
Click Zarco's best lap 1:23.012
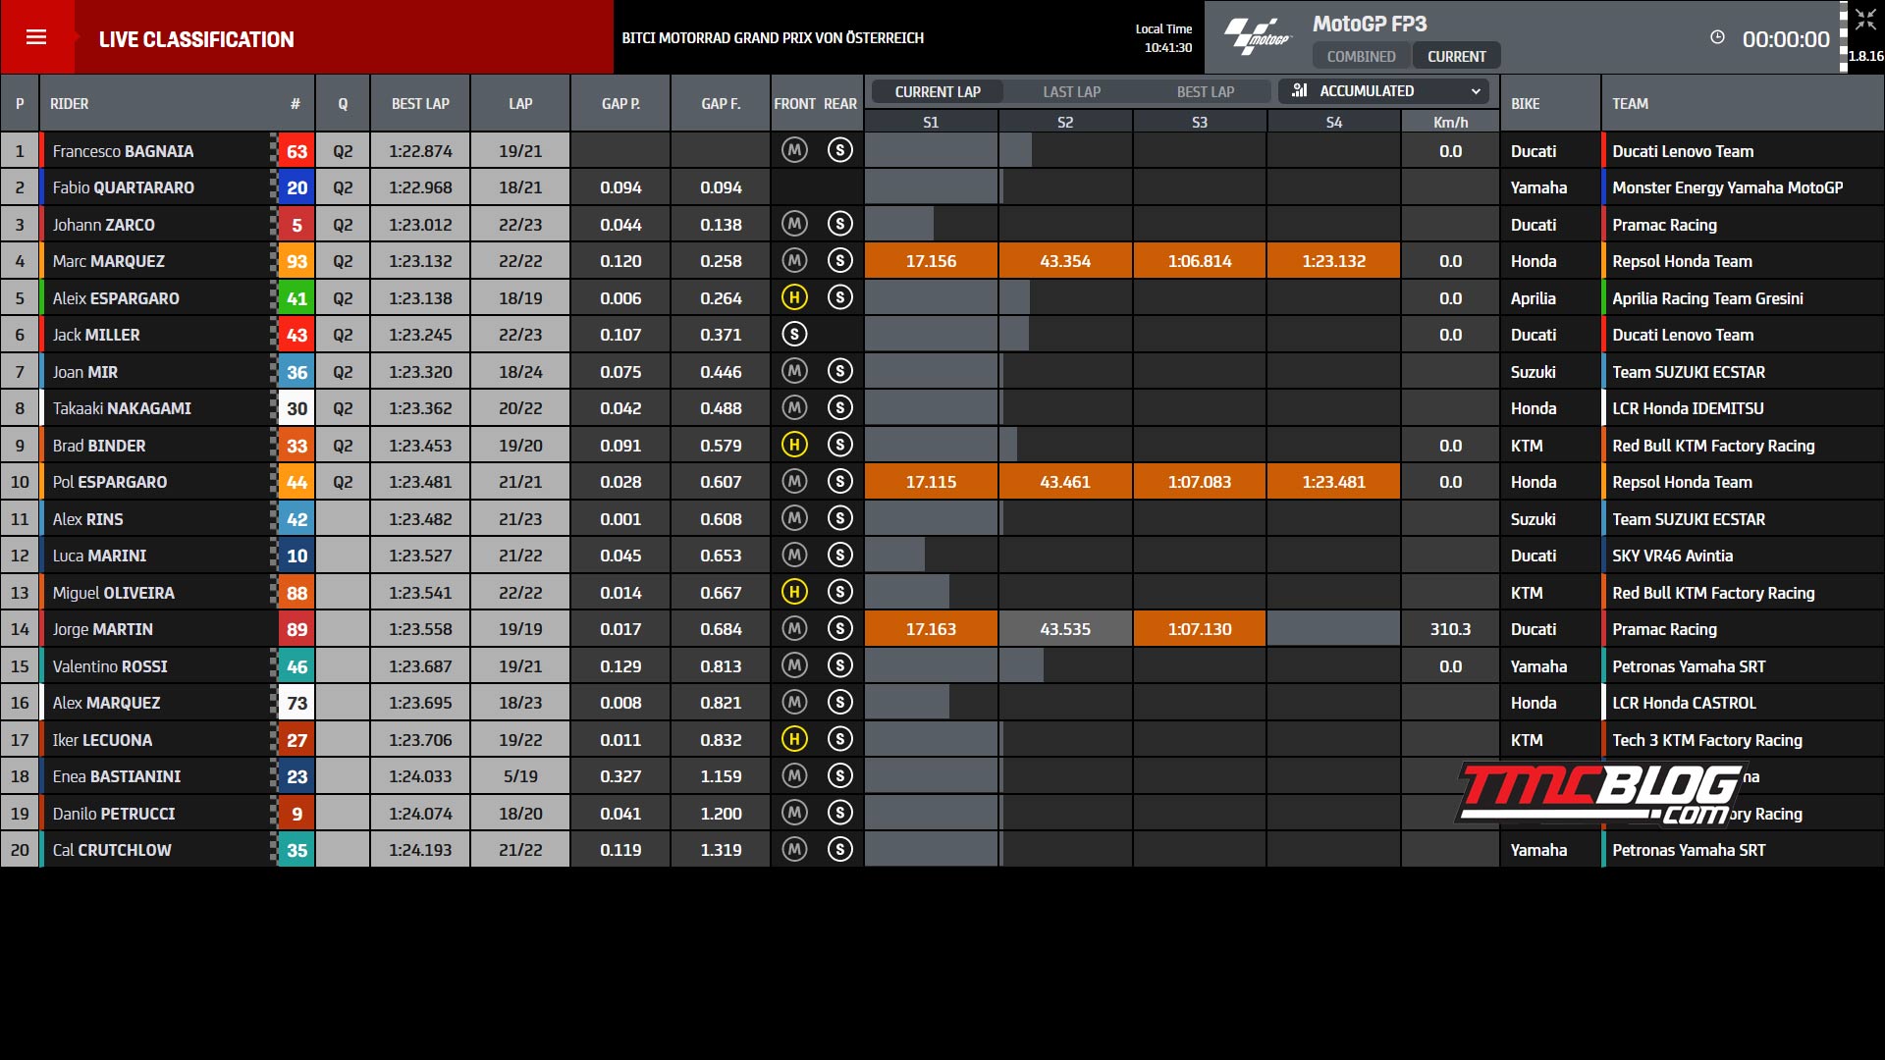pyautogui.click(x=420, y=225)
